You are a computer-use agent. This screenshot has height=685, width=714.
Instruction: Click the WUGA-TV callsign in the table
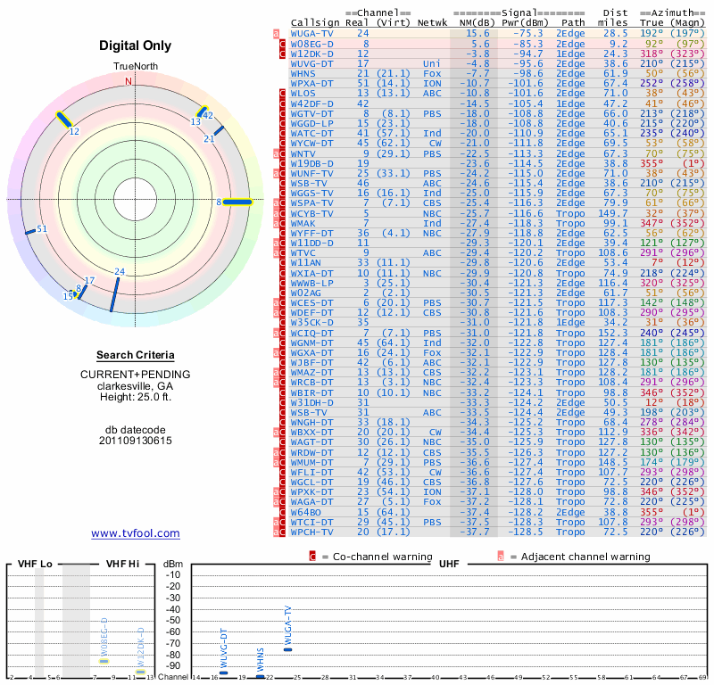pos(311,34)
